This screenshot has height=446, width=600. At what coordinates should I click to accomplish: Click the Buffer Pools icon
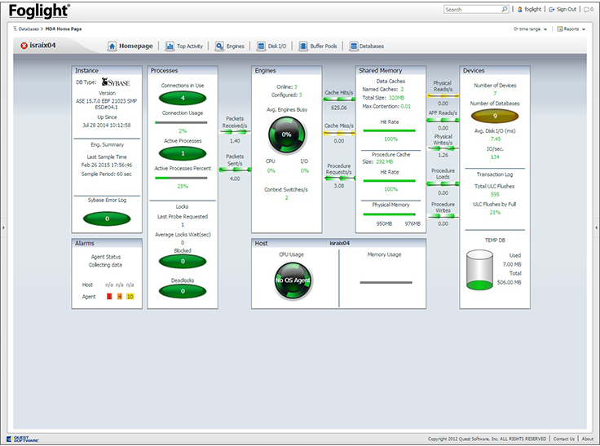[303, 46]
